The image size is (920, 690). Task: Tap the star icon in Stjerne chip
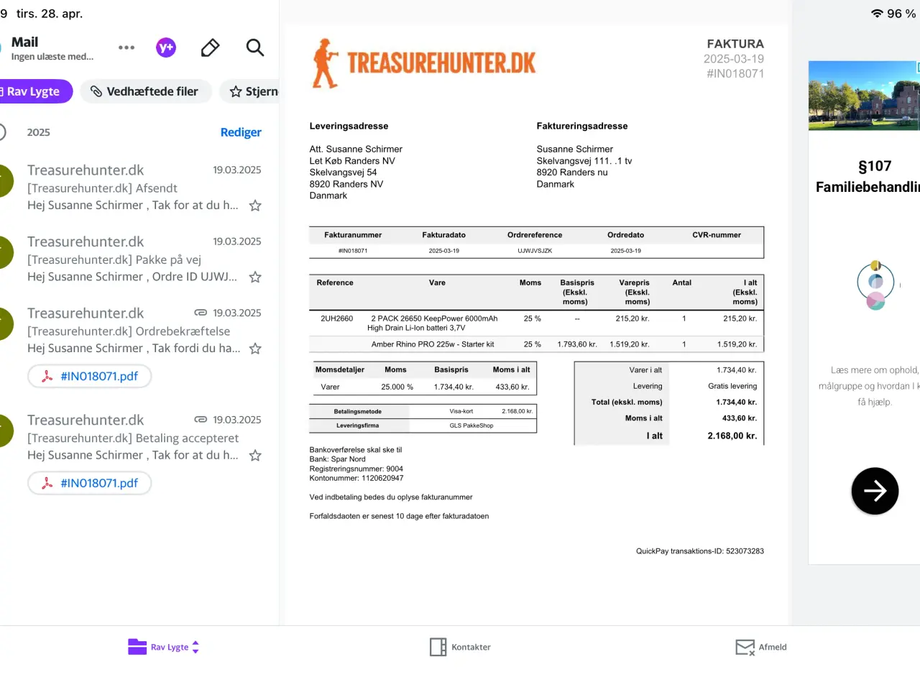(x=236, y=91)
